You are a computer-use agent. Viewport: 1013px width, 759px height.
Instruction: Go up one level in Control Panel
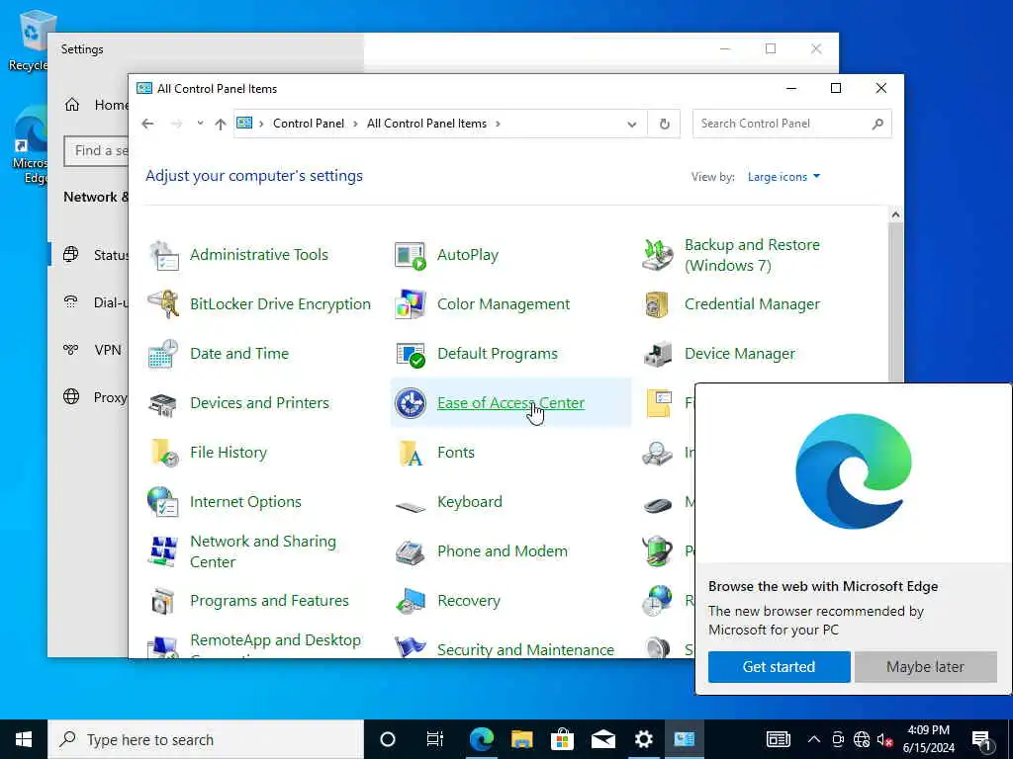coord(221,124)
